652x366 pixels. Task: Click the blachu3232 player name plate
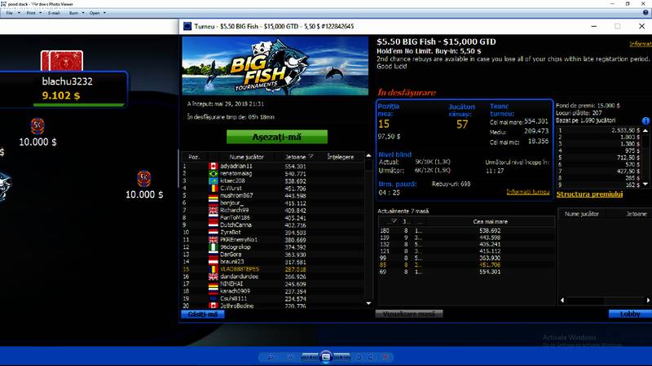pyautogui.click(x=64, y=89)
